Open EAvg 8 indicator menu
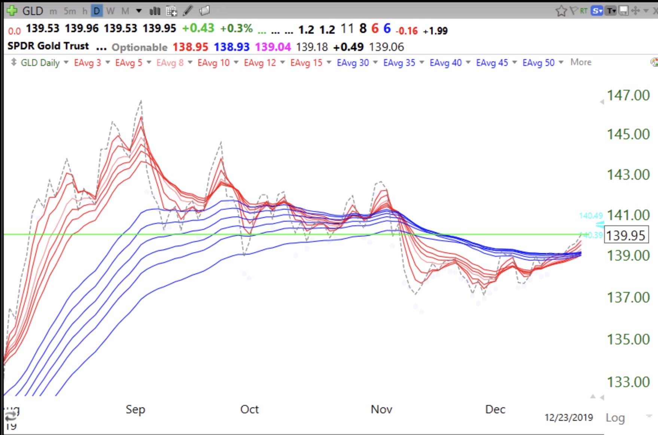The image size is (658, 435). 190,62
